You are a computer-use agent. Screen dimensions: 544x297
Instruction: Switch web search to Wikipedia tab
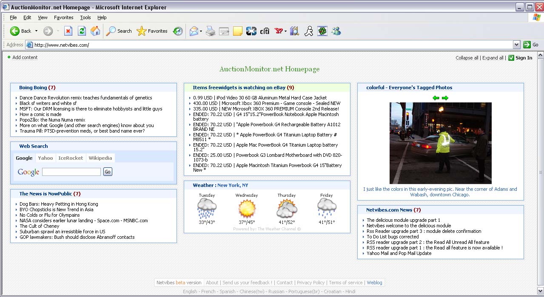pyautogui.click(x=100, y=158)
